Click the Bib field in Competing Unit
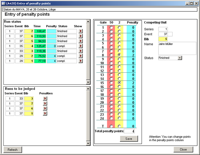 [x=163, y=39]
